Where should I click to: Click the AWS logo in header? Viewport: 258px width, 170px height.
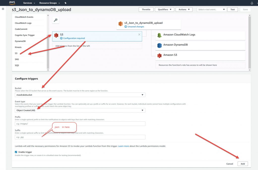[x=12, y=3]
